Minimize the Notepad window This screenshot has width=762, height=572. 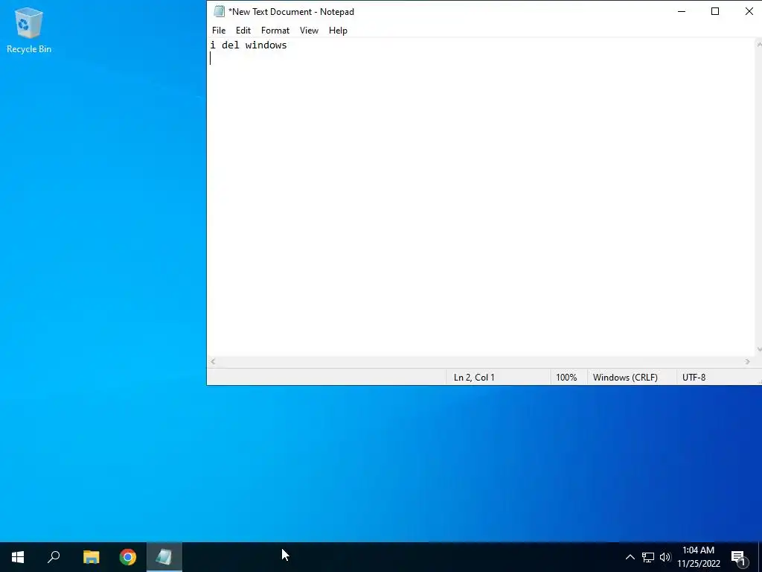(x=682, y=11)
